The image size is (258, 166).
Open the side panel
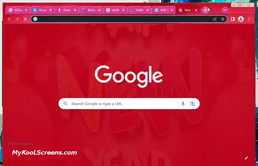tap(233, 19)
